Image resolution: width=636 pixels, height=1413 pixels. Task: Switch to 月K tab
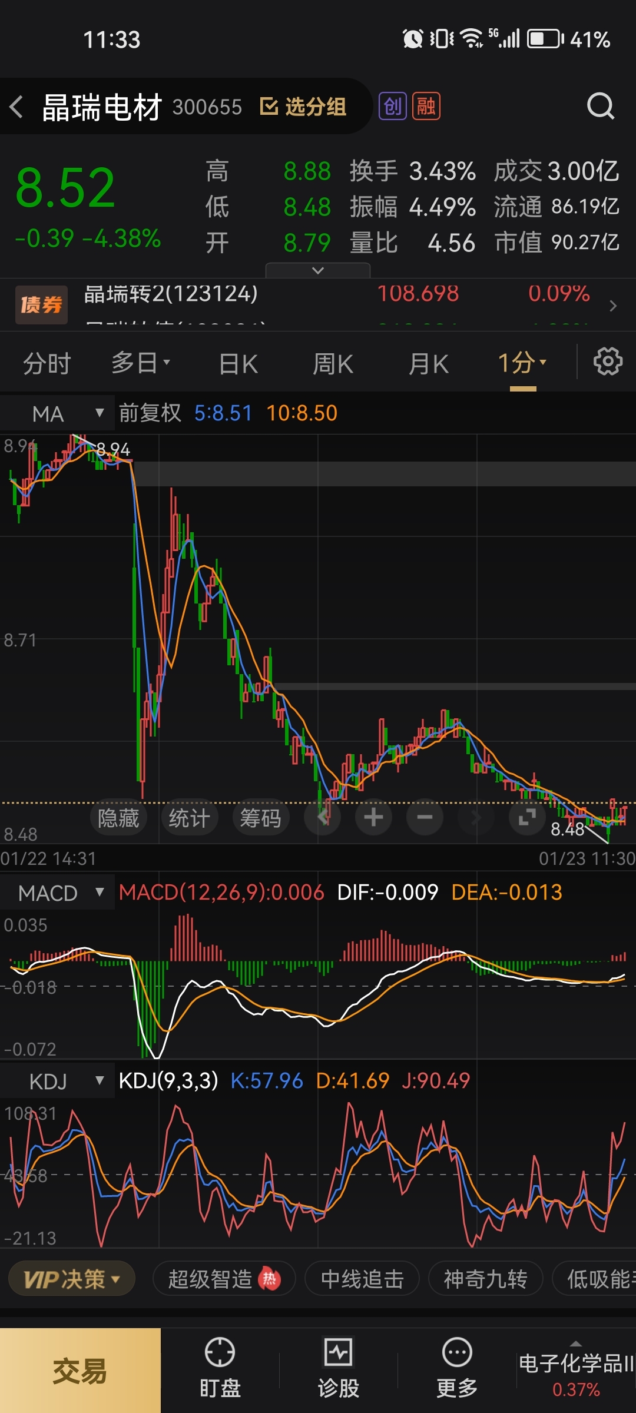click(x=429, y=363)
